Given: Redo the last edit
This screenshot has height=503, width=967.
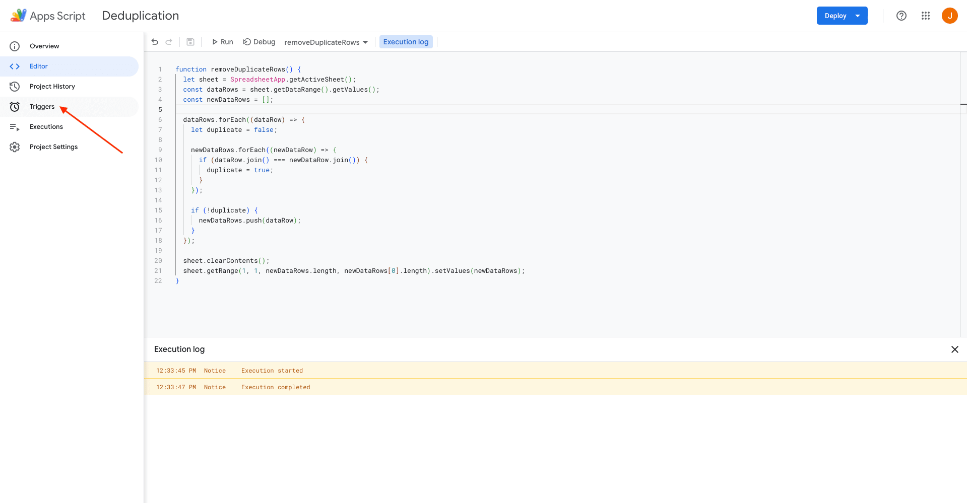Looking at the screenshot, I should coord(169,42).
